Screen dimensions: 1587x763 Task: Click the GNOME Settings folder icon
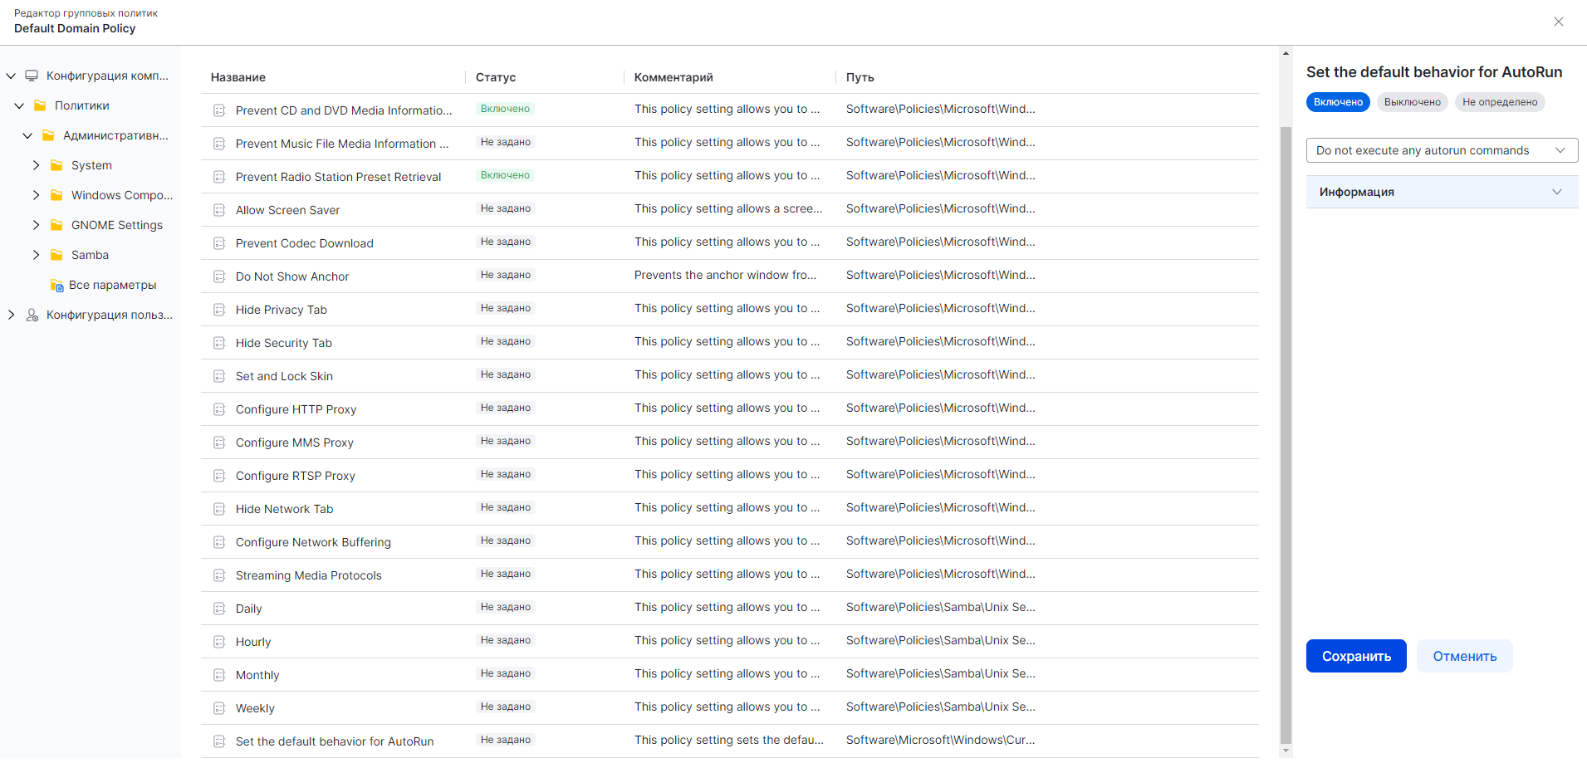(56, 225)
